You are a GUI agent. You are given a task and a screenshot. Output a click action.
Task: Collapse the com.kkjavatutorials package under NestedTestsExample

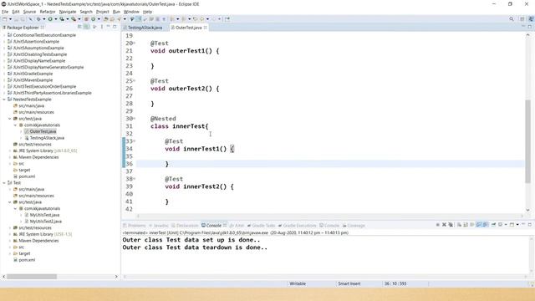point(15,125)
